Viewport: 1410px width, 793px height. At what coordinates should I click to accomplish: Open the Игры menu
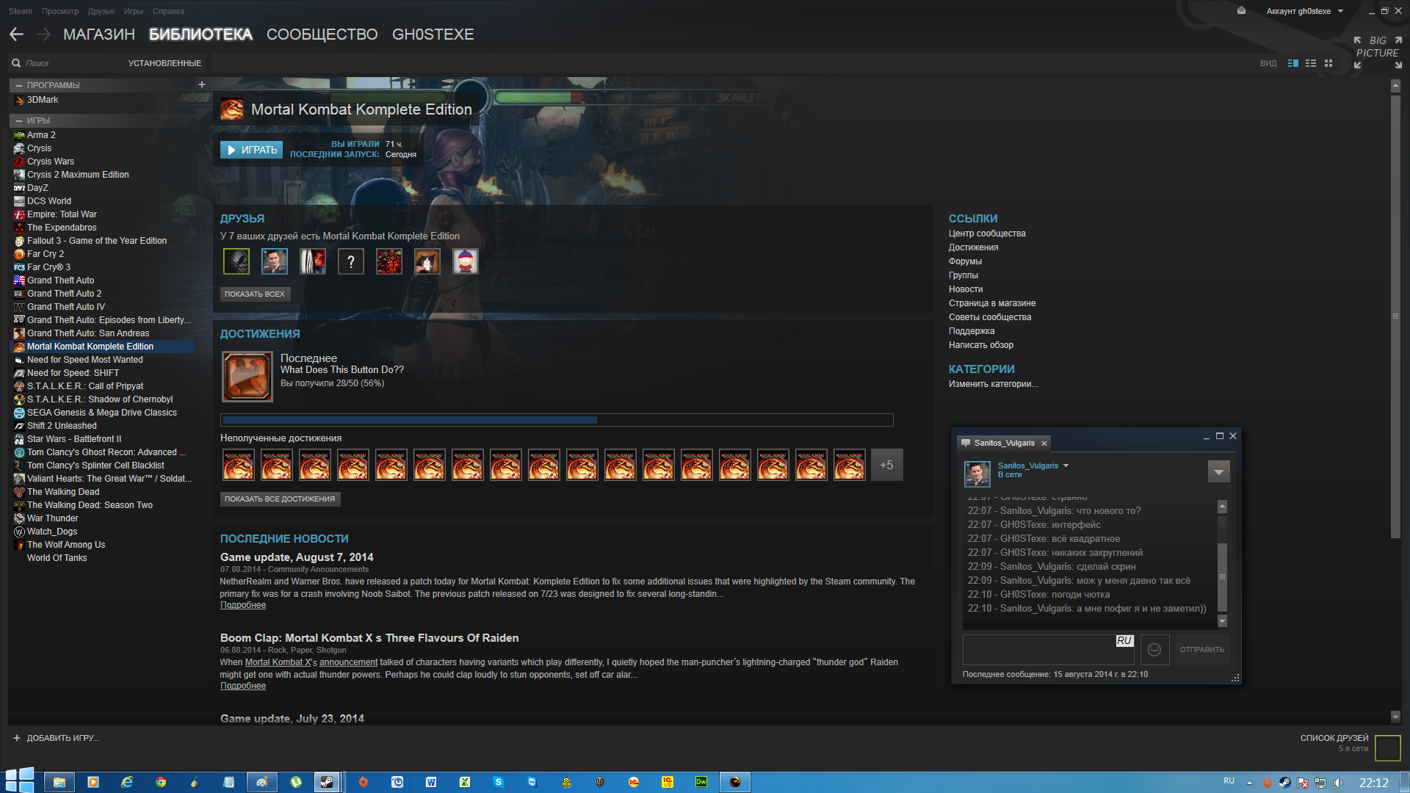pyautogui.click(x=133, y=11)
